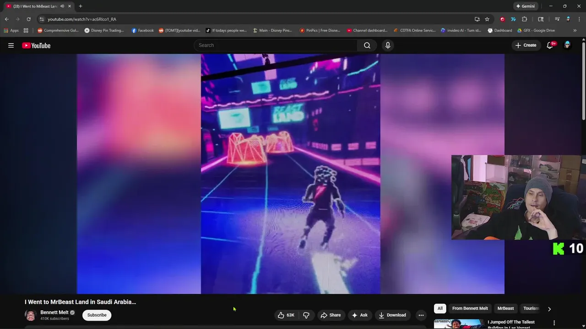The height and width of the screenshot is (329, 586).
Task: Show more bookmarks with double chevron
Action: pos(575,31)
